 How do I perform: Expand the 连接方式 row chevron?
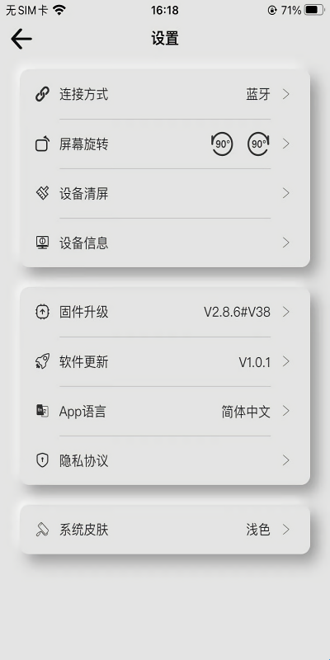(286, 94)
